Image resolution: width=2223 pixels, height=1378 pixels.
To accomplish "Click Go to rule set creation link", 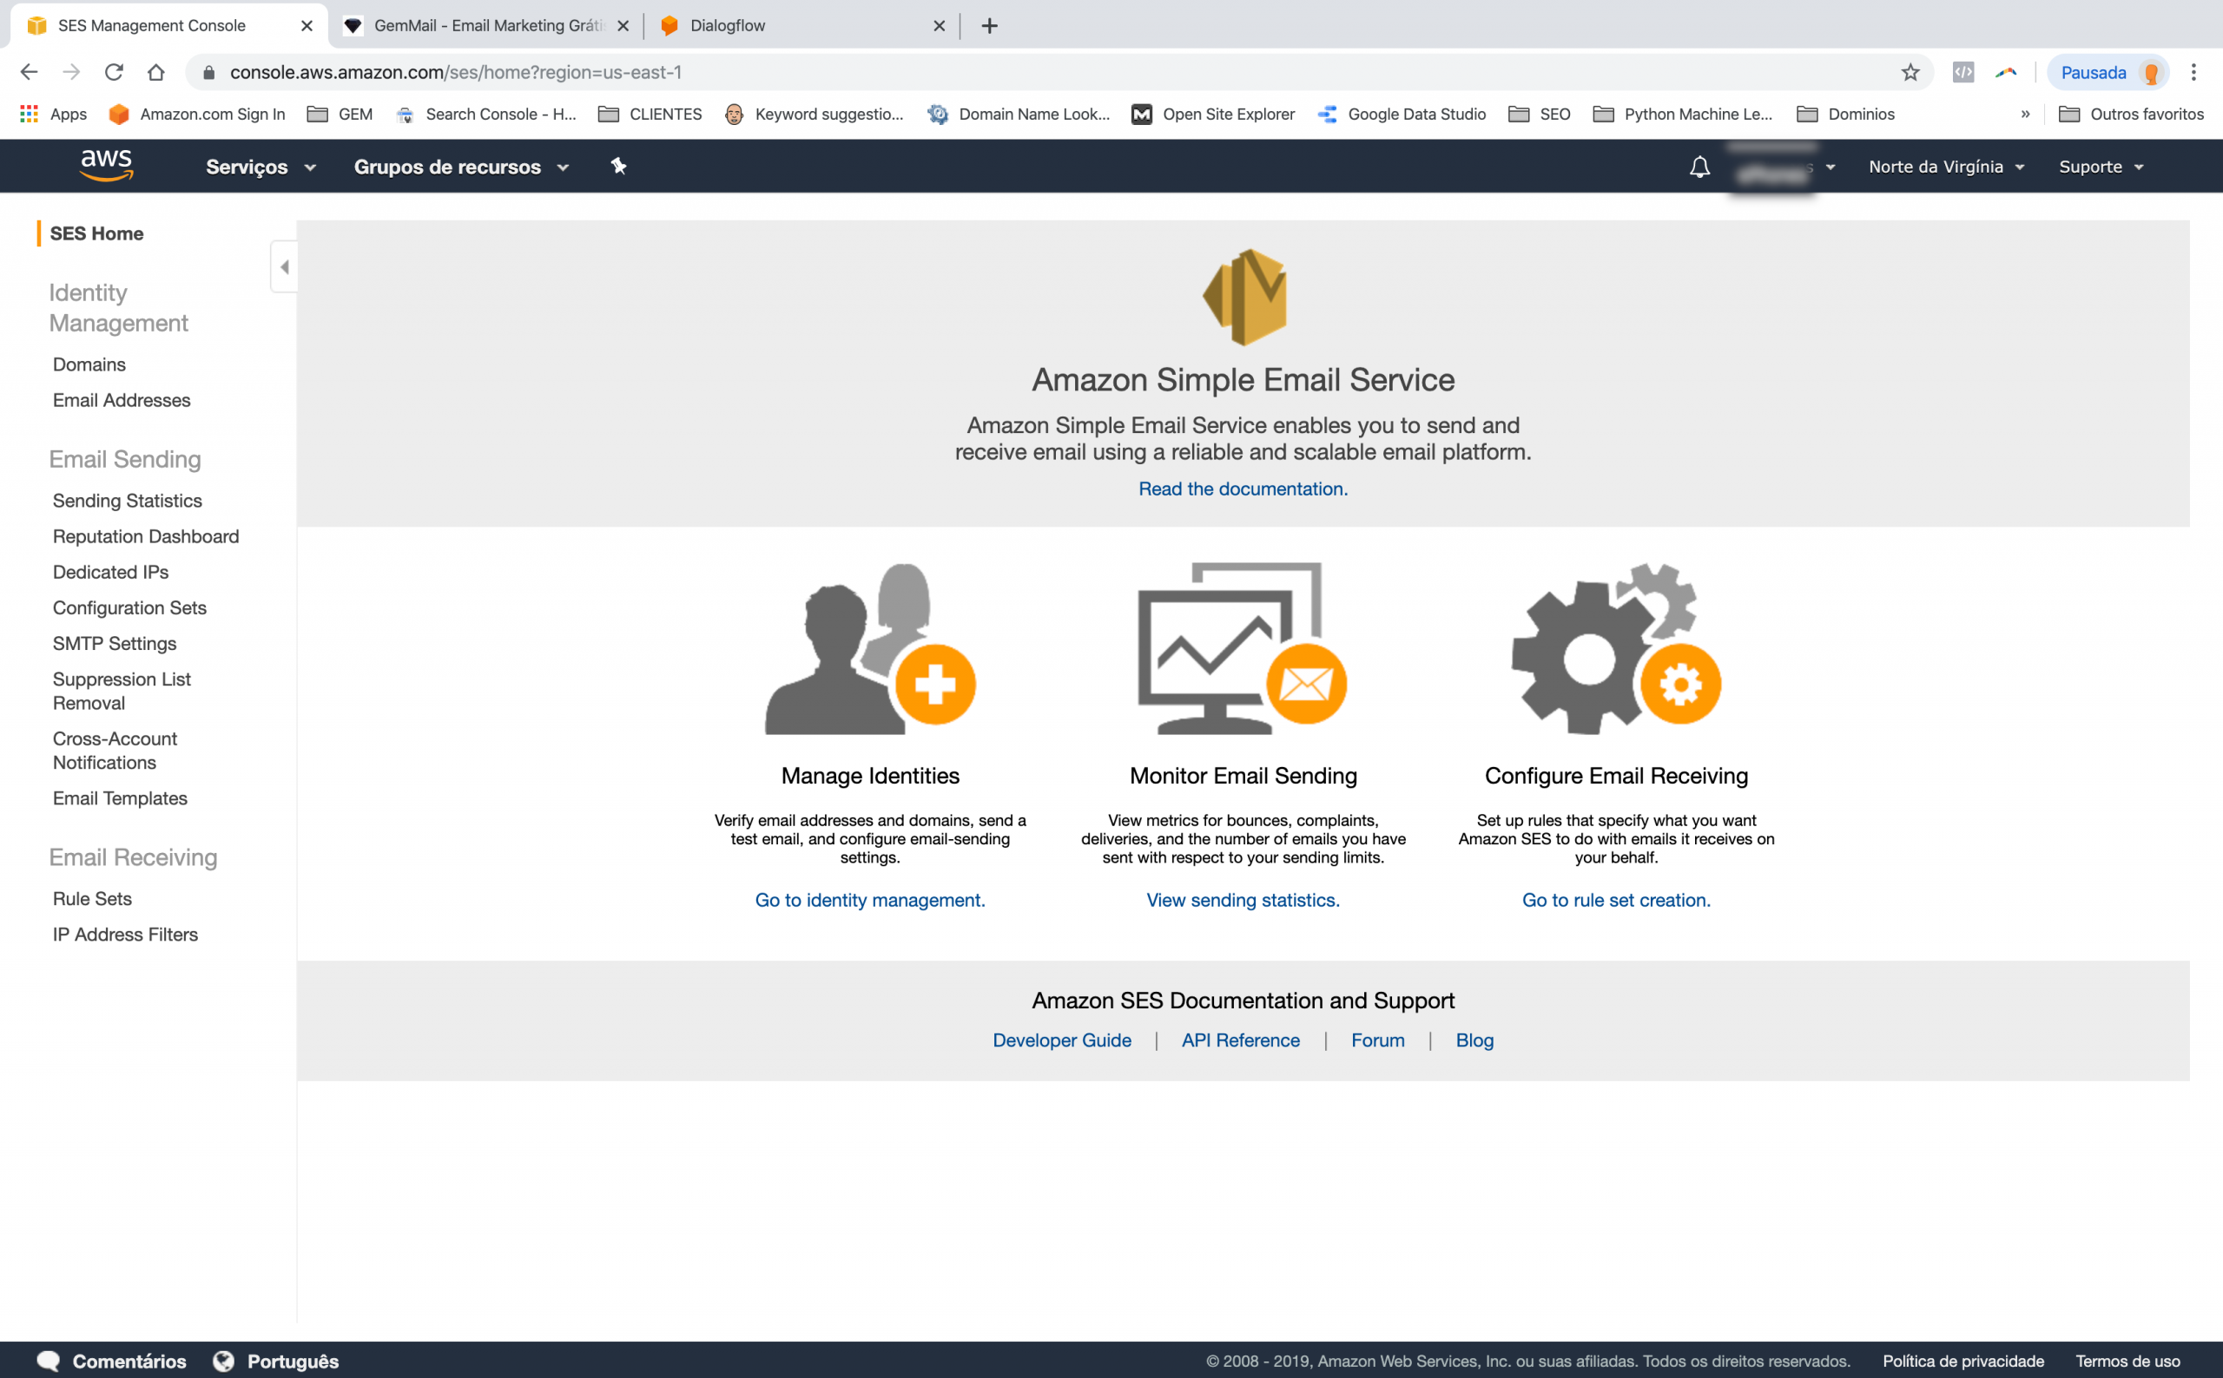I will tap(1616, 900).
